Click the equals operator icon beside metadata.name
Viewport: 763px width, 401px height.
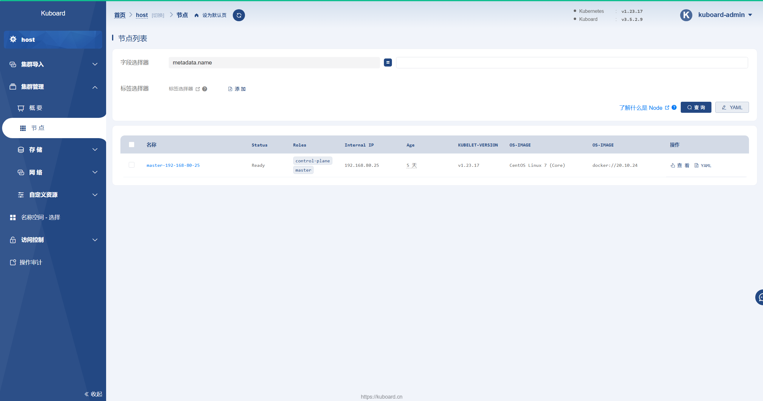pyautogui.click(x=388, y=63)
